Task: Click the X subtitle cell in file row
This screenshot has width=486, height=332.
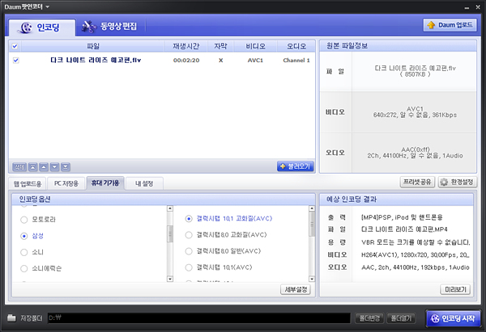Action: click(220, 61)
